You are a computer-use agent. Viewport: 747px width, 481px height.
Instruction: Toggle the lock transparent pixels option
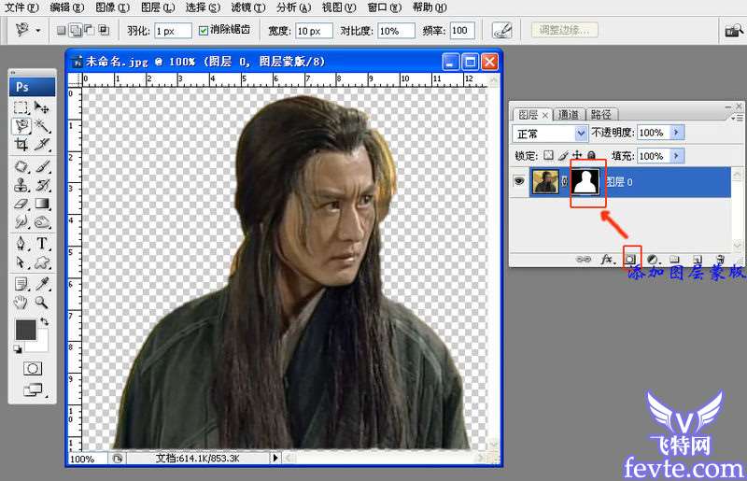(x=549, y=155)
